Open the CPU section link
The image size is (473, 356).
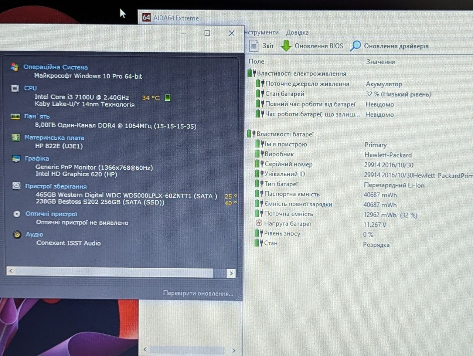coord(30,88)
